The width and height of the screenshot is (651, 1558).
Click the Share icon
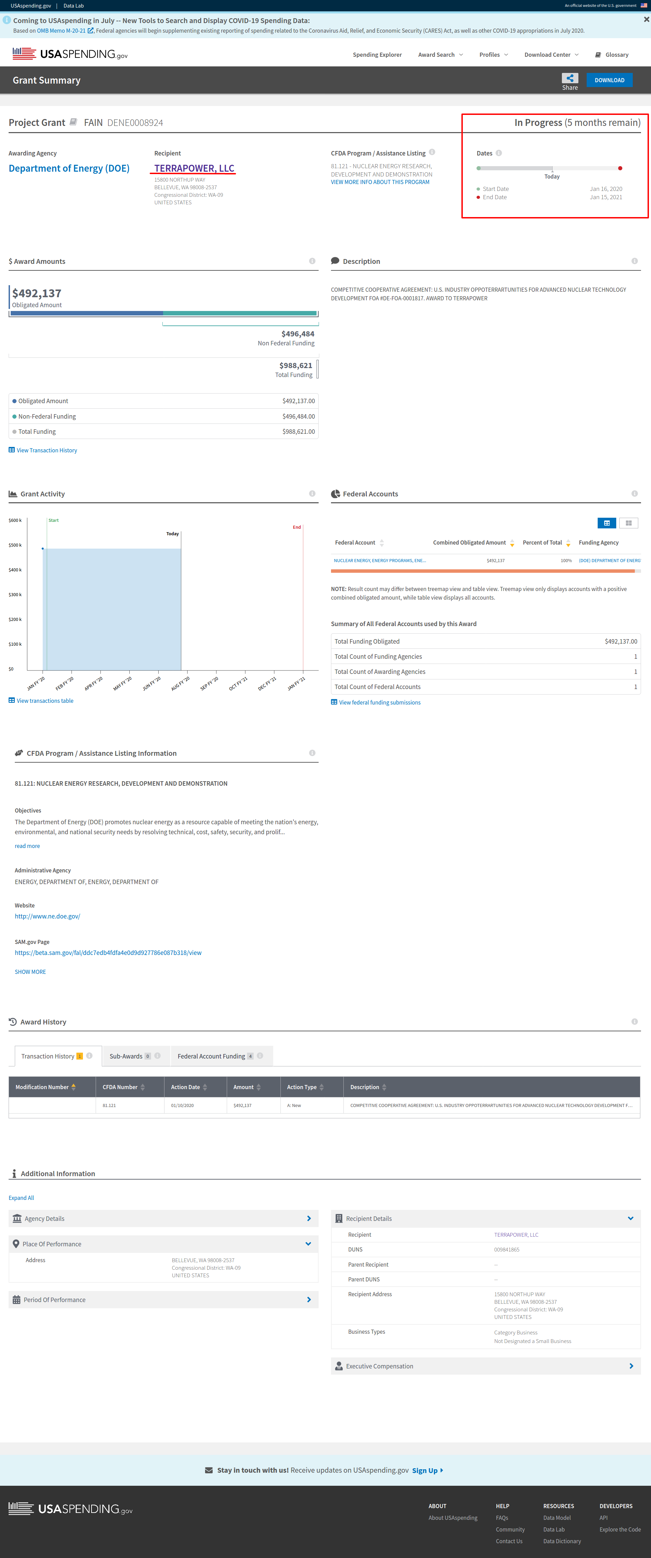[569, 78]
